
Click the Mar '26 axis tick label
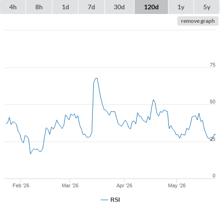(x=70, y=185)
